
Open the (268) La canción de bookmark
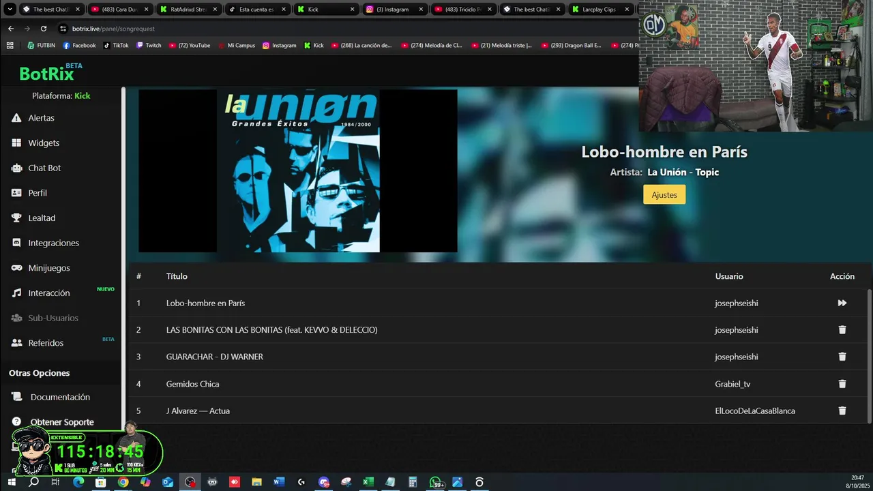(x=362, y=46)
